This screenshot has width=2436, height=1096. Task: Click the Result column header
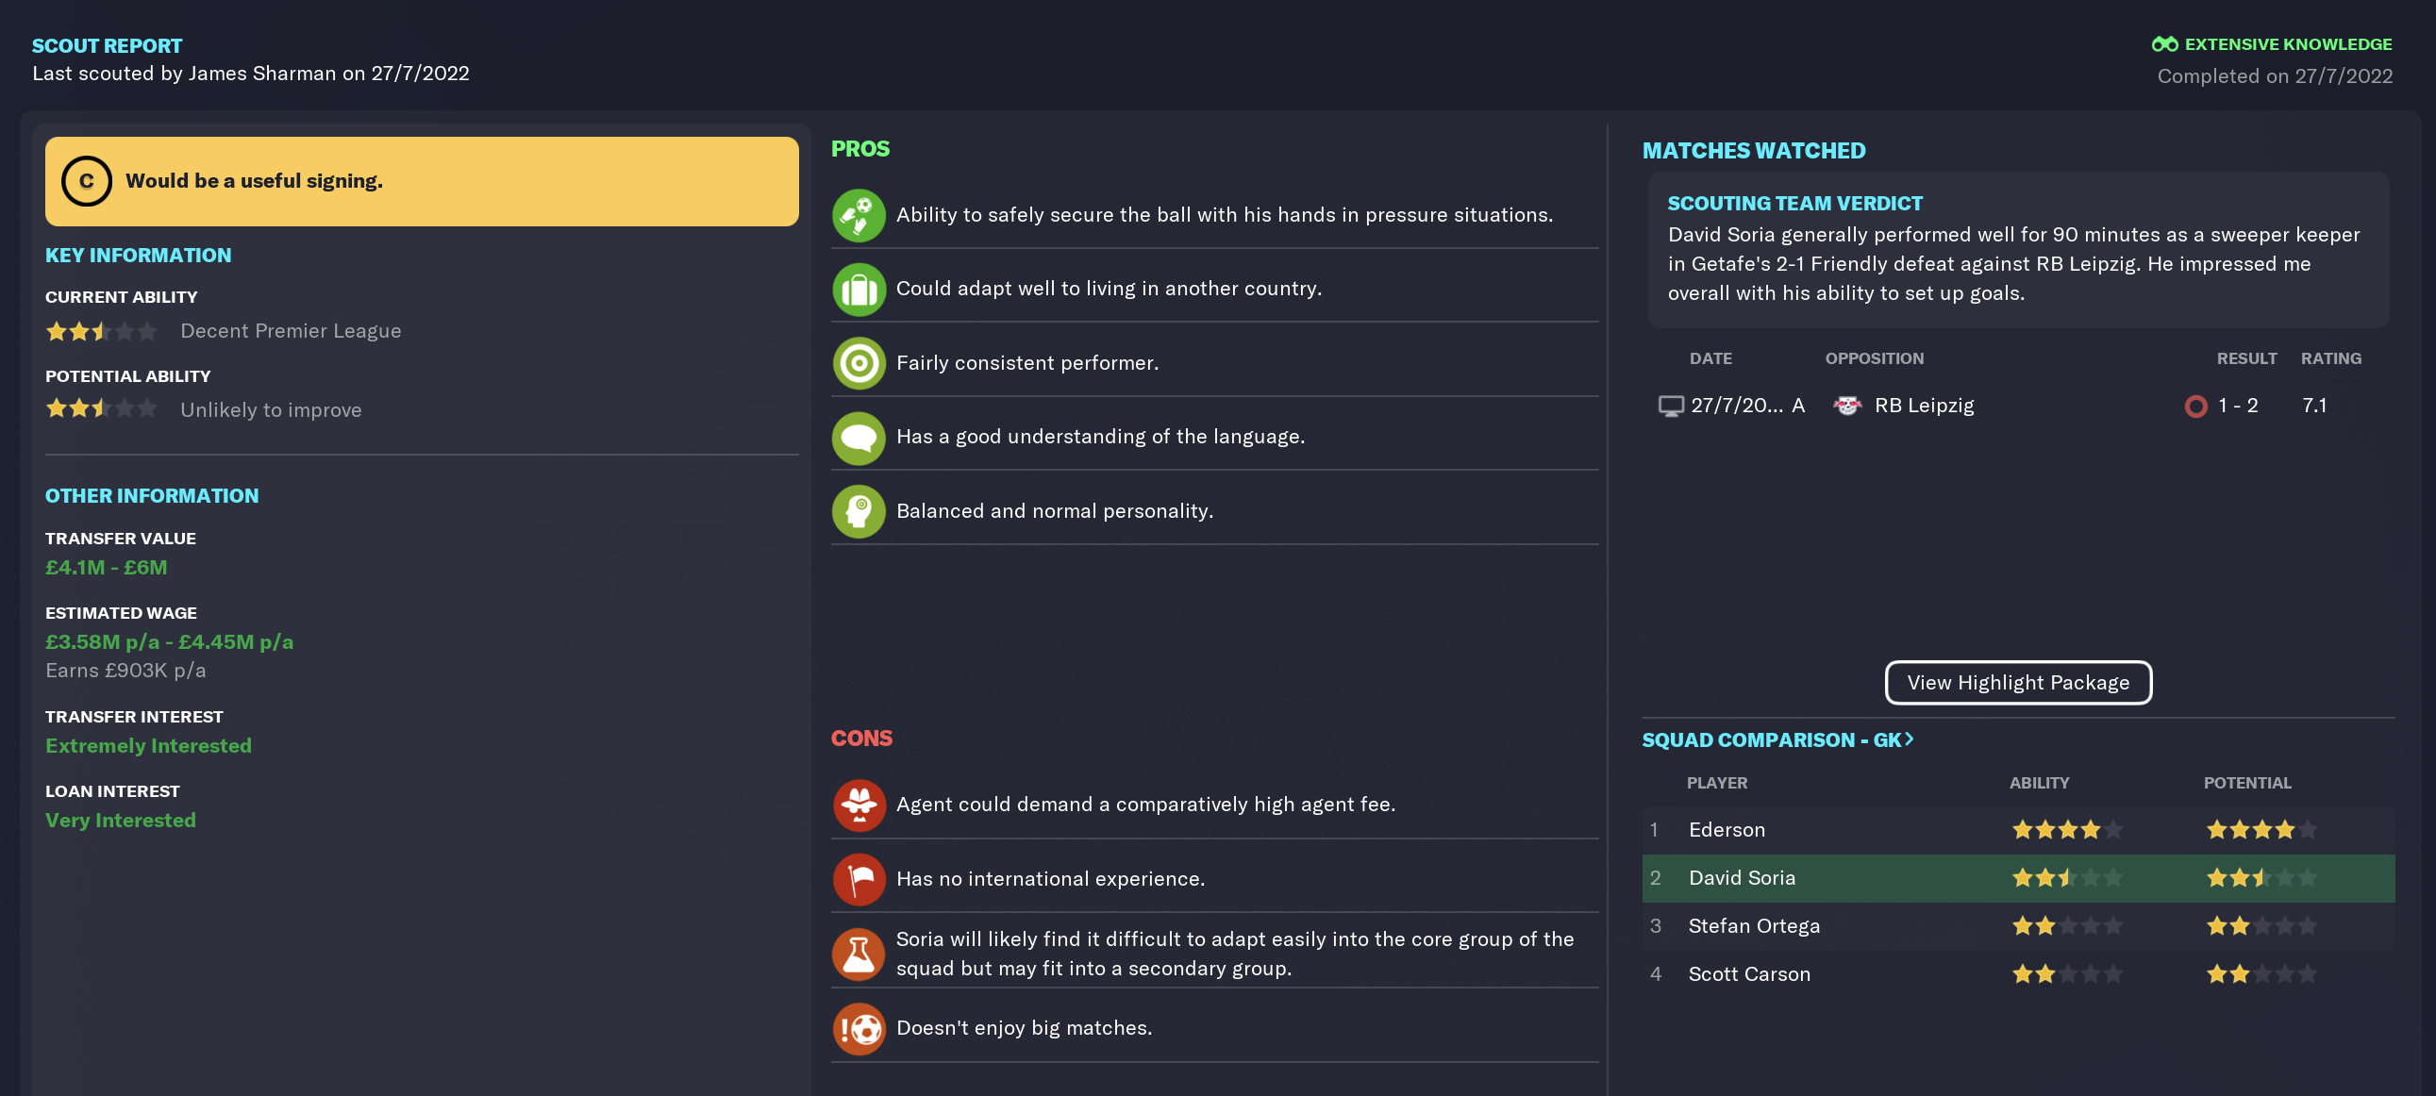pyautogui.click(x=2246, y=358)
